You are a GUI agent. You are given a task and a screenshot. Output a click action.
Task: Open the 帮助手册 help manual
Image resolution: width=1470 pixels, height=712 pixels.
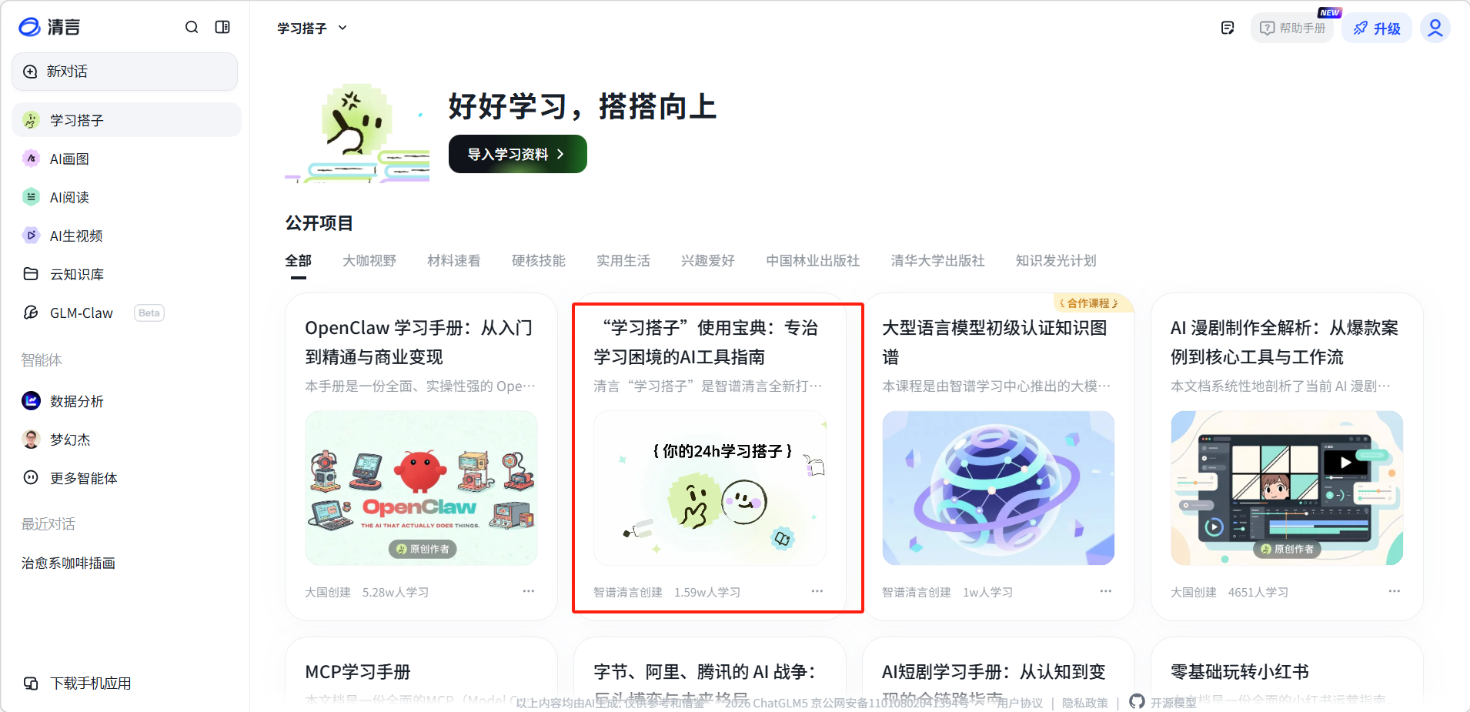pos(1292,28)
